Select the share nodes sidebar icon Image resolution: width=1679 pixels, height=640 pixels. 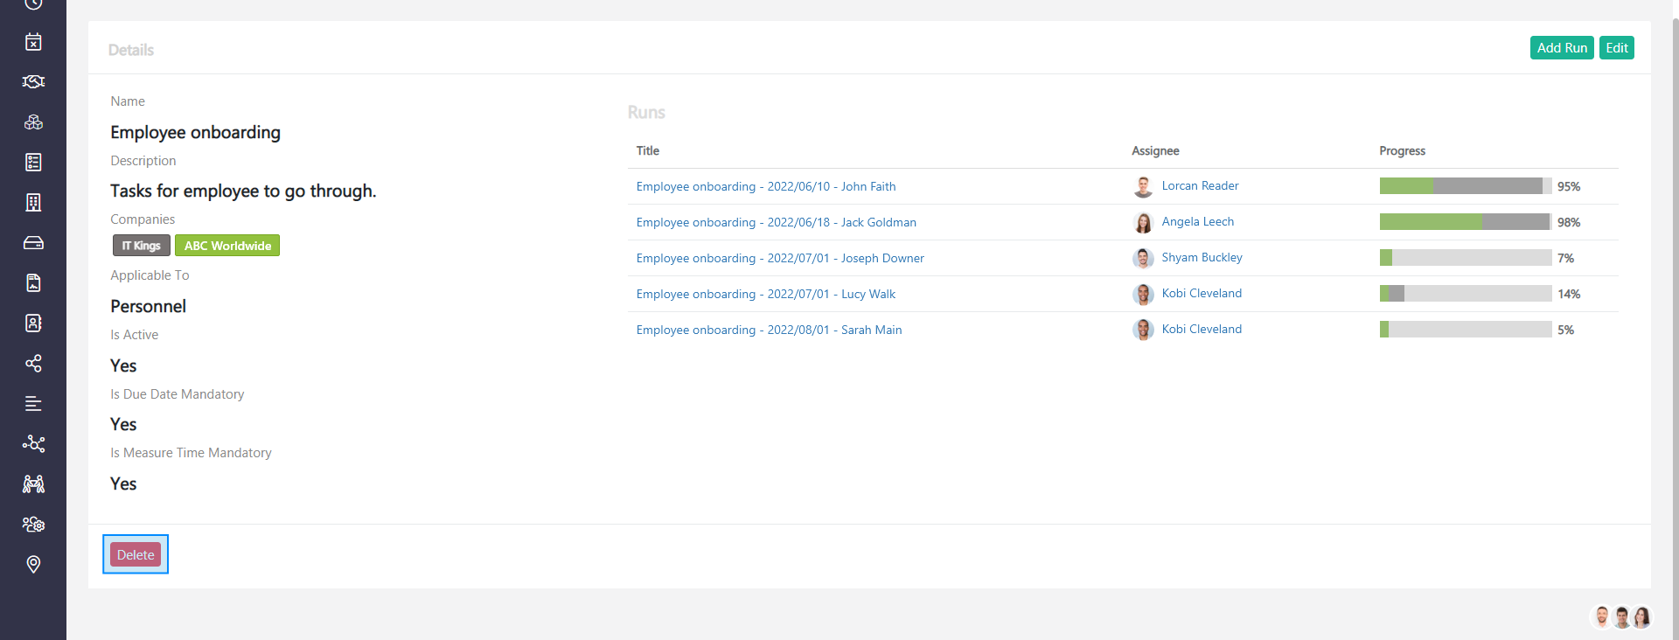coord(33,364)
